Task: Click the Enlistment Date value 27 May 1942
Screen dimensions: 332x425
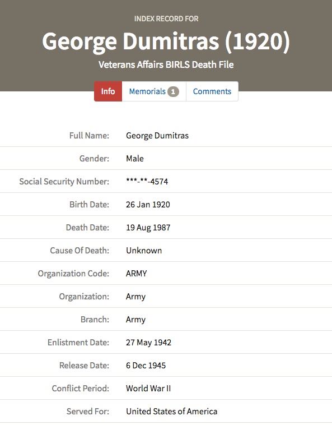Action: (148, 343)
